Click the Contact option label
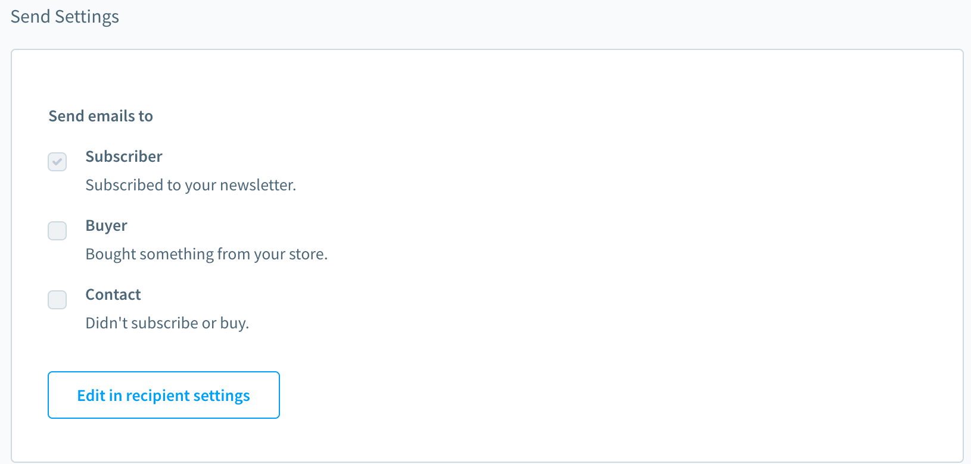 click(113, 294)
